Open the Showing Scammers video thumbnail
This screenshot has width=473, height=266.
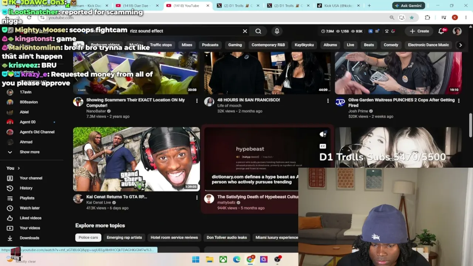pyautogui.click(x=136, y=73)
